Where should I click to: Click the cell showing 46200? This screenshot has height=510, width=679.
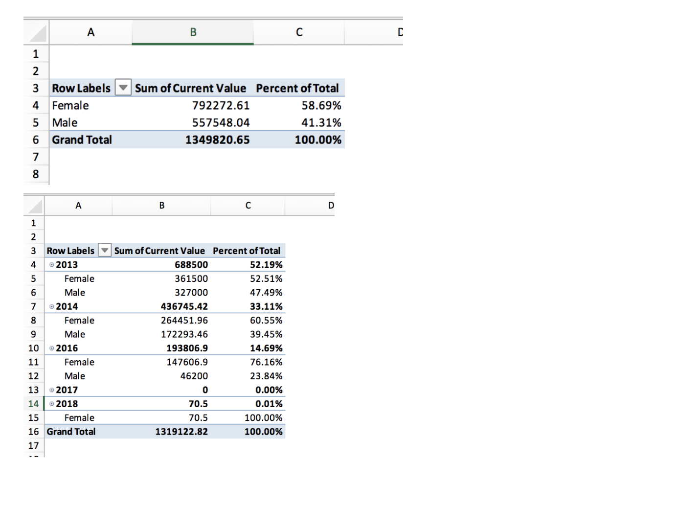click(161, 376)
